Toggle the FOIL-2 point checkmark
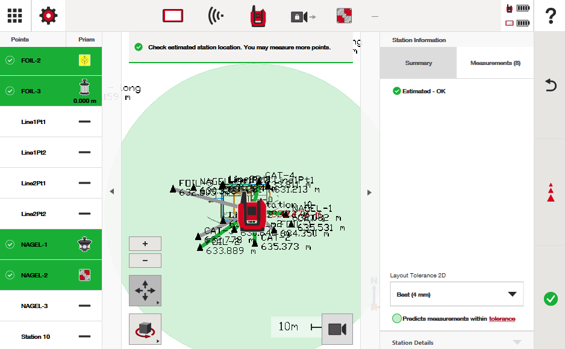The height and width of the screenshot is (349, 565). 10,60
